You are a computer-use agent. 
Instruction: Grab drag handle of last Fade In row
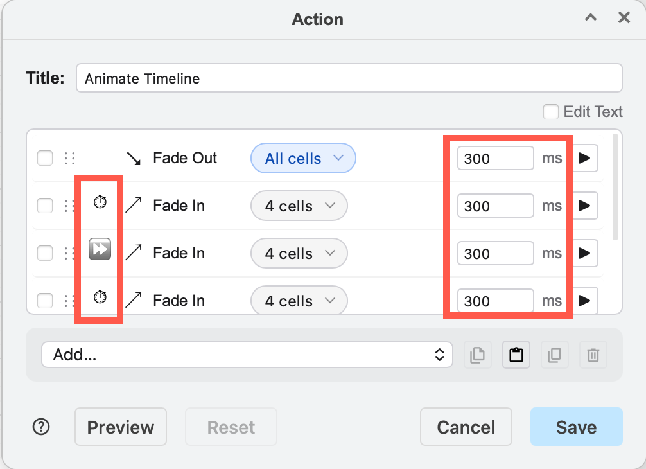(x=69, y=301)
